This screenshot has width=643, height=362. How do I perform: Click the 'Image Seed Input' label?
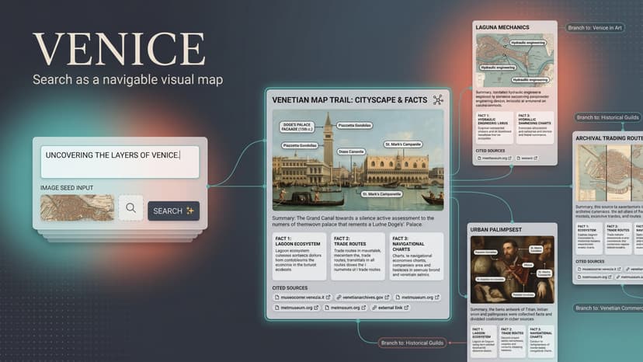(x=67, y=187)
